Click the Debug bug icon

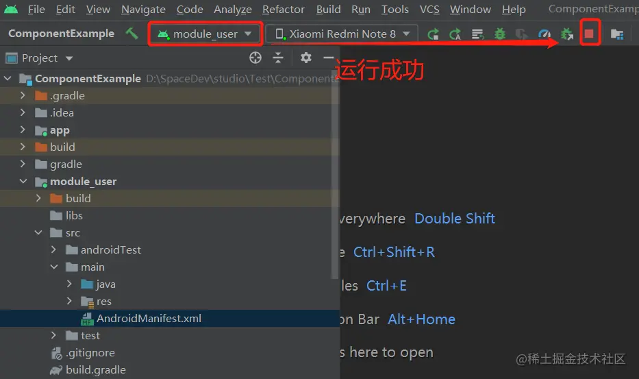coord(500,34)
